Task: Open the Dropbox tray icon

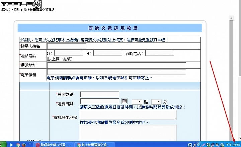Action: pyautogui.click(x=208, y=145)
